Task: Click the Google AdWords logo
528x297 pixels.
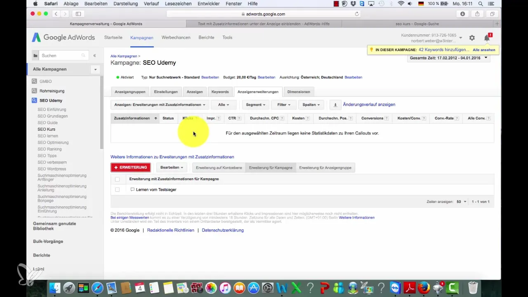Action: 64,38
